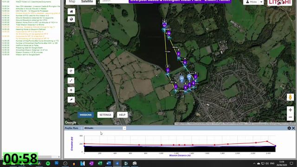Open Photoshop from the taskbar
The height and width of the screenshot is (167, 297).
(x=57, y=163)
